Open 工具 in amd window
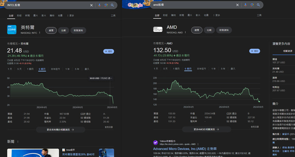Viewport: 295px width, 157px height. tap(259, 15)
